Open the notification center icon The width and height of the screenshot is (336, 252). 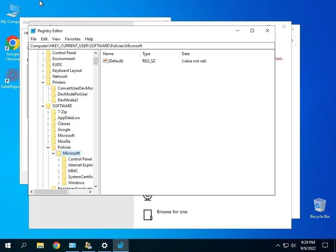pyautogui.click(x=325, y=245)
